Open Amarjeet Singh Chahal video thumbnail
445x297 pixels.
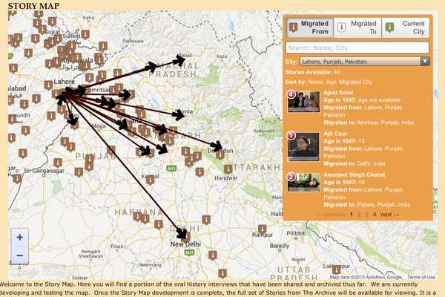coord(303,183)
